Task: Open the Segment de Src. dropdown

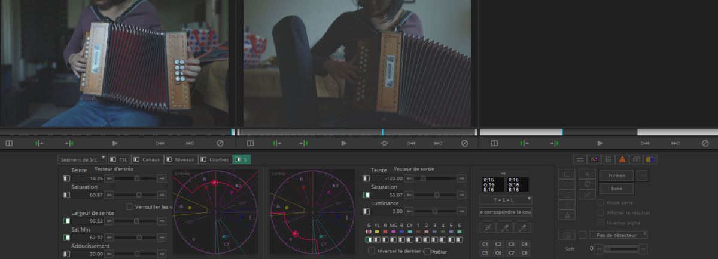Action: pos(82,159)
